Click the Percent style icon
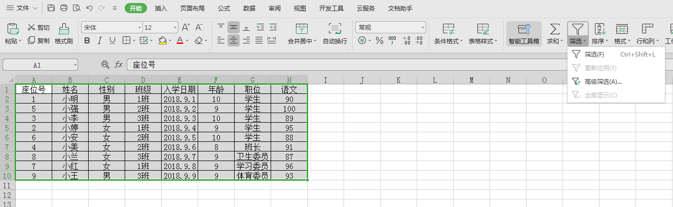 click(379, 40)
